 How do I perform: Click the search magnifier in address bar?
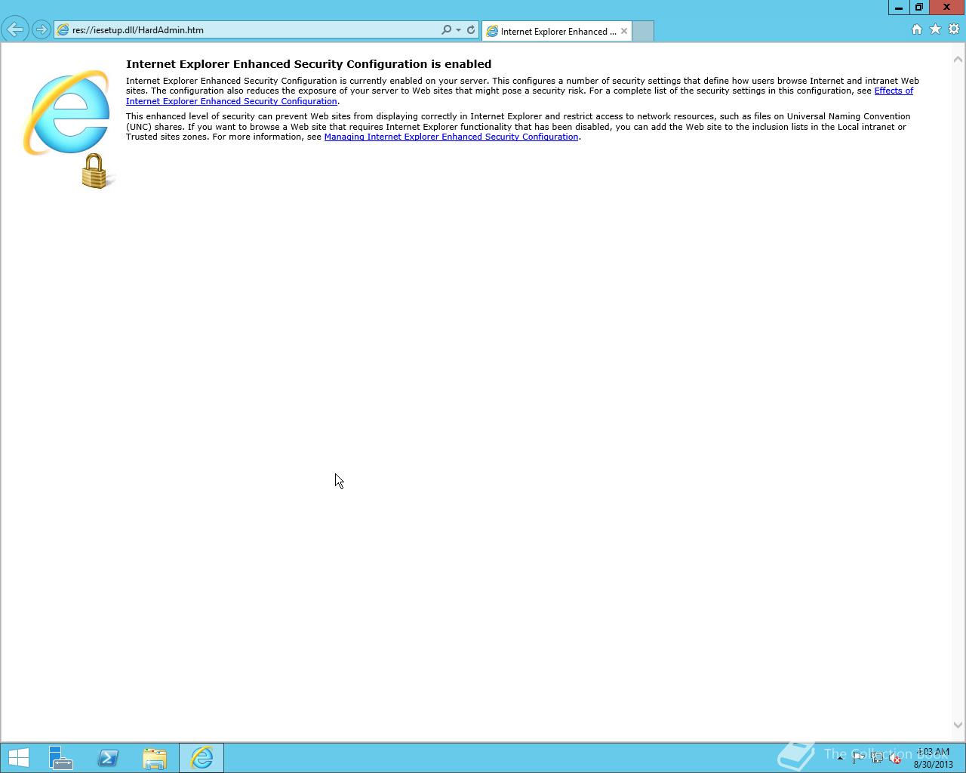[x=446, y=30]
